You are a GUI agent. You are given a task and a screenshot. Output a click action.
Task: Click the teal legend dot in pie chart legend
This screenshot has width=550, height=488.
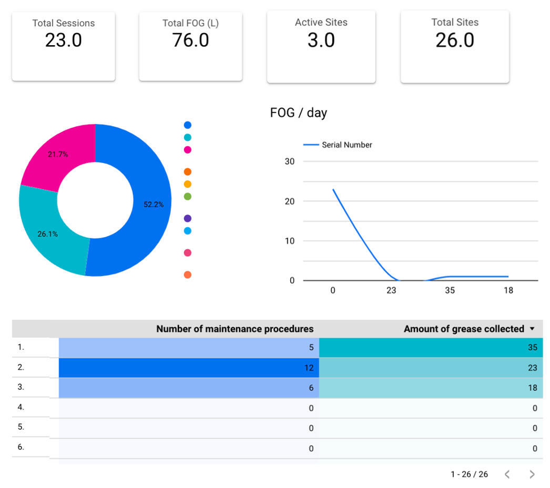click(x=187, y=137)
